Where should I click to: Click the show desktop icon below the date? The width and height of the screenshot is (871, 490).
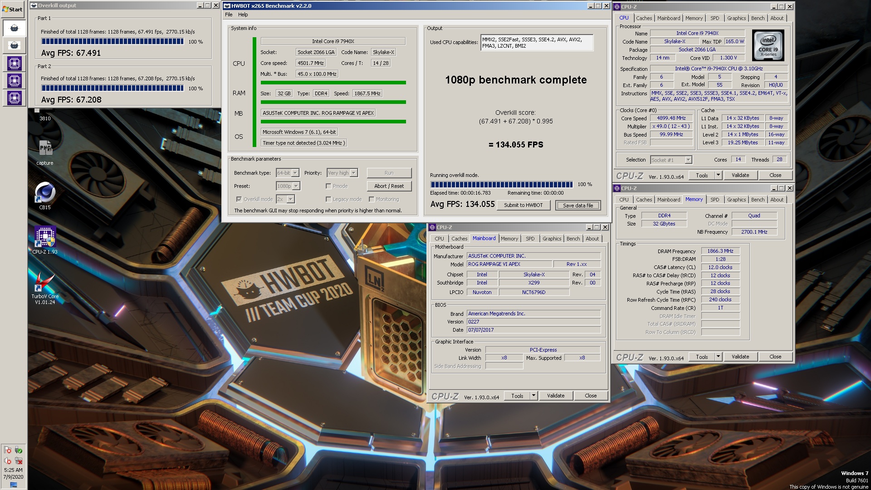pos(13,485)
